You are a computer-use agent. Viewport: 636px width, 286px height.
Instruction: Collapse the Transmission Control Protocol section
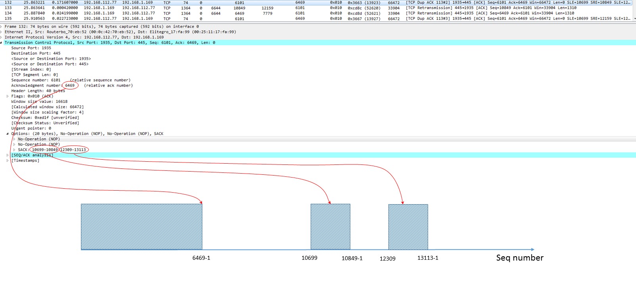click(x=1, y=43)
